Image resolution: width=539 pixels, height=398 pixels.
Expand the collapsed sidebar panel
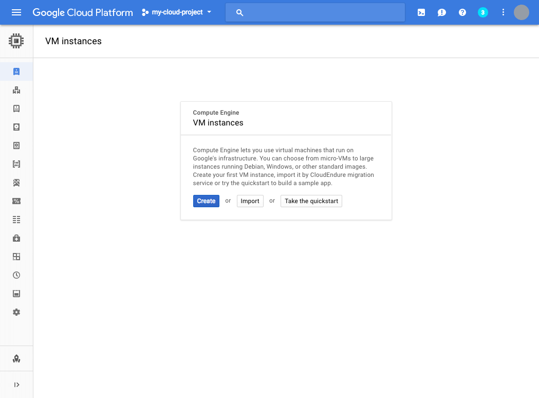click(16, 385)
